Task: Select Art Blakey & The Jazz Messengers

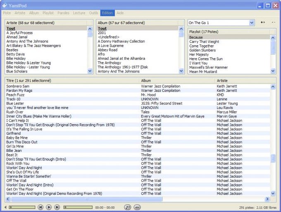Action: 46,46
